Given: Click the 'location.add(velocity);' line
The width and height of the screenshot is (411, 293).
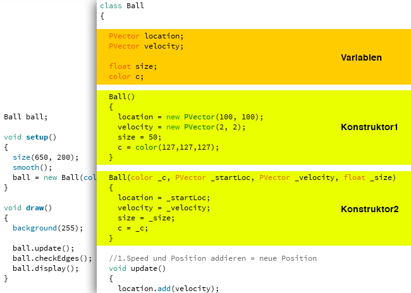Looking at the screenshot, I should tap(168, 289).
